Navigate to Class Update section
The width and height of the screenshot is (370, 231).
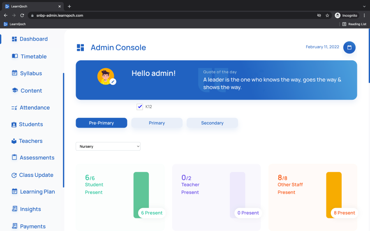click(x=36, y=175)
